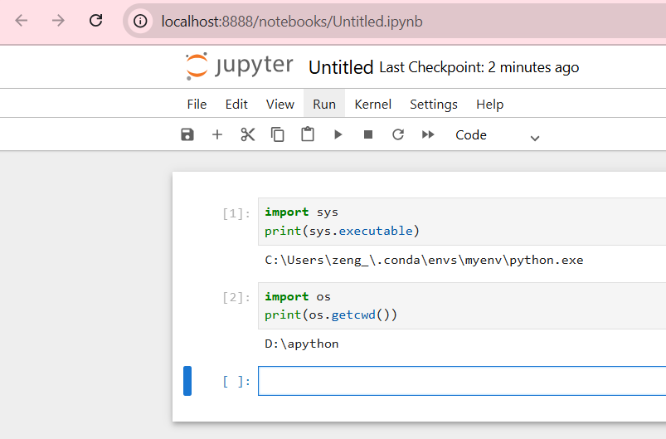Rename the notebook title Untitled
Image resolution: width=666 pixels, height=439 pixels.
coord(341,67)
